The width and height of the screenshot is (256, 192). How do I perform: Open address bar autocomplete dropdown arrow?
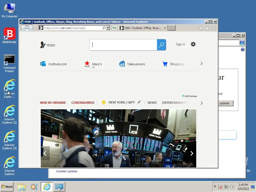pos(108,28)
